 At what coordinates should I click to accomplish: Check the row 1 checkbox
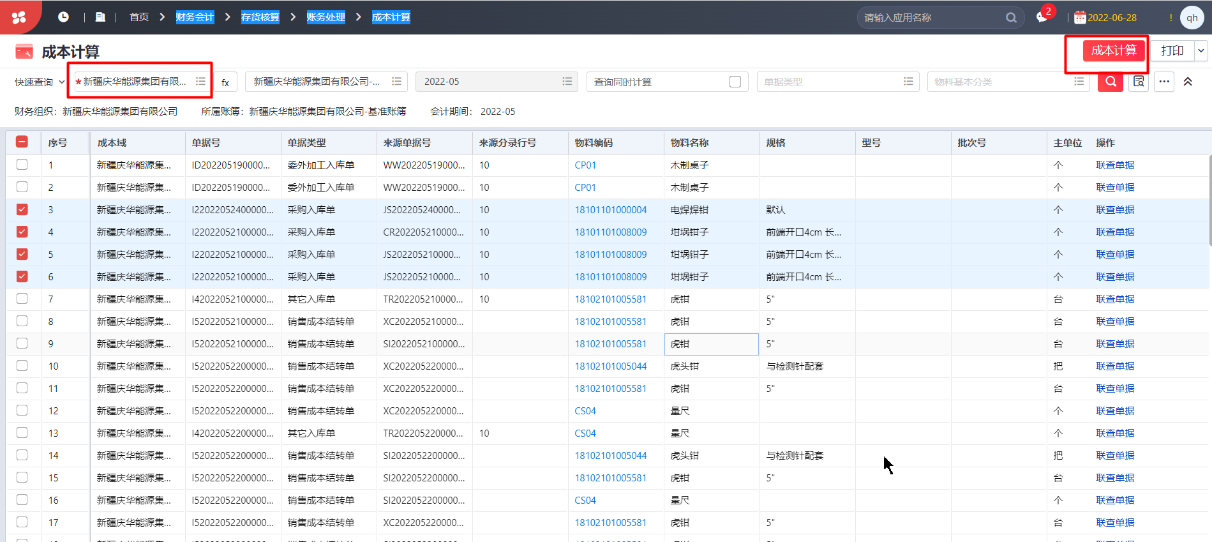[22, 165]
